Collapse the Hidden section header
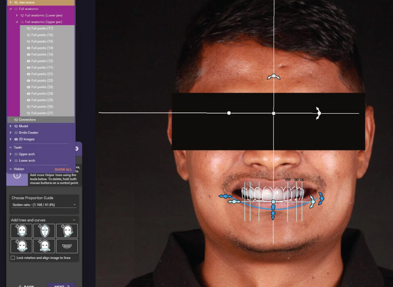Screen dimensions: 393x287 pyautogui.click(x=10, y=169)
